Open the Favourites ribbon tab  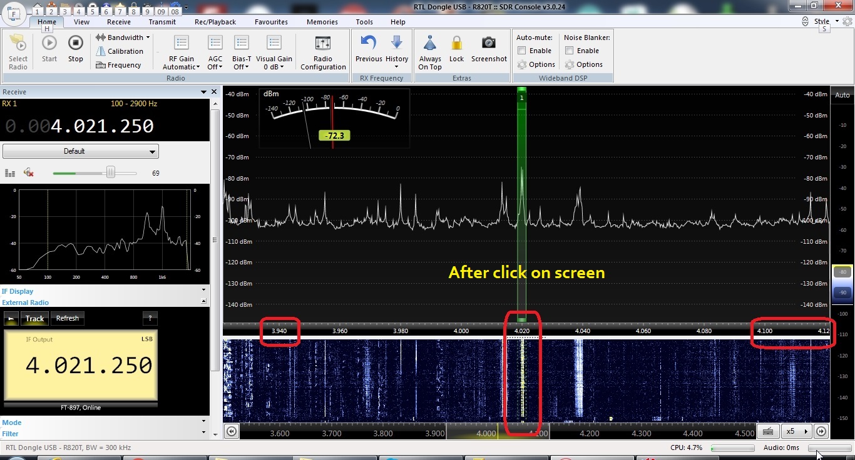pos(271,22)
